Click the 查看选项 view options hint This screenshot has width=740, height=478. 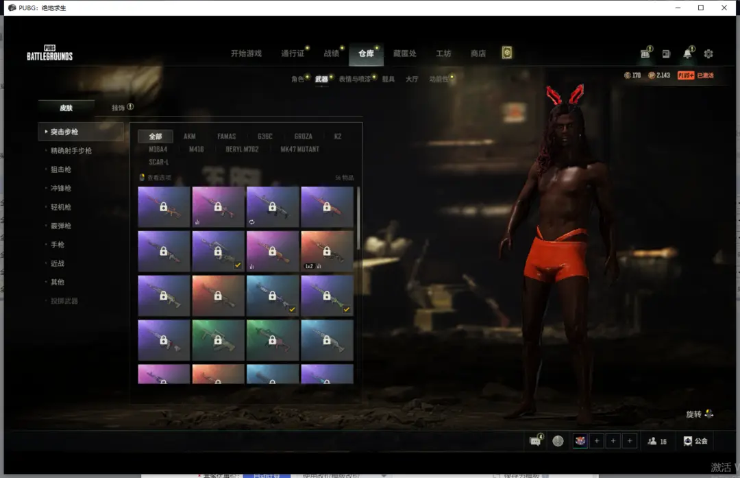(156, 178)
